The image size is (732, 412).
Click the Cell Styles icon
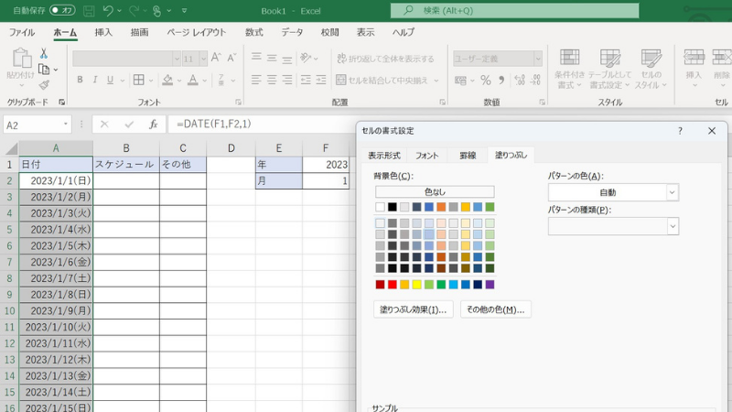pos(651,59)
